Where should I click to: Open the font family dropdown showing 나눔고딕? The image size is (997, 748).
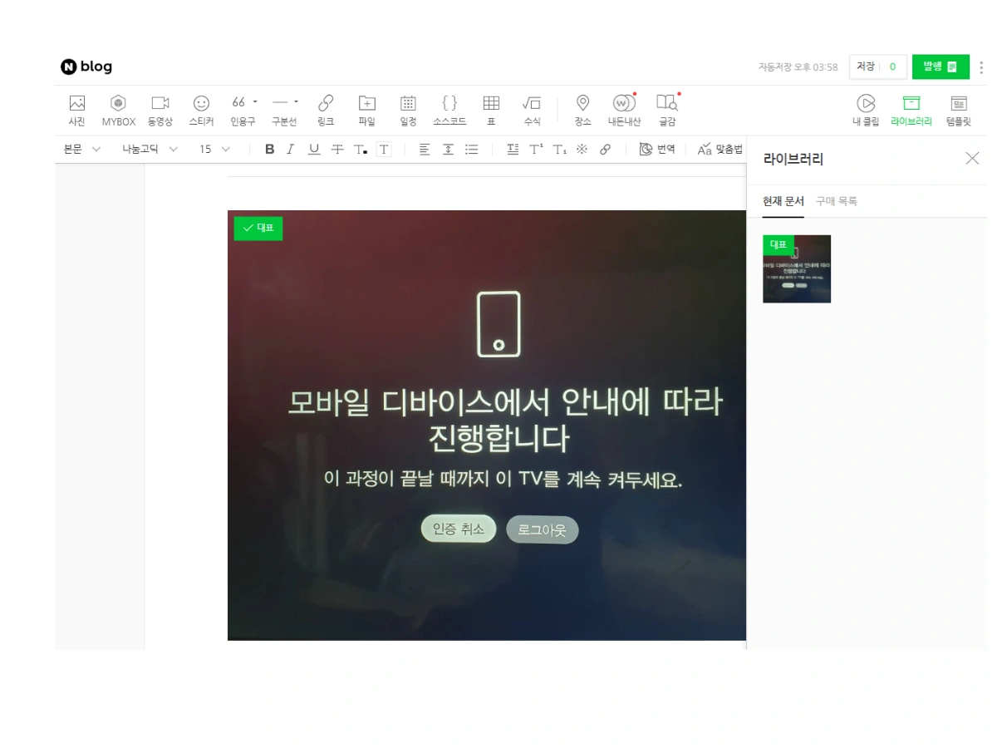tap(145, 149)
